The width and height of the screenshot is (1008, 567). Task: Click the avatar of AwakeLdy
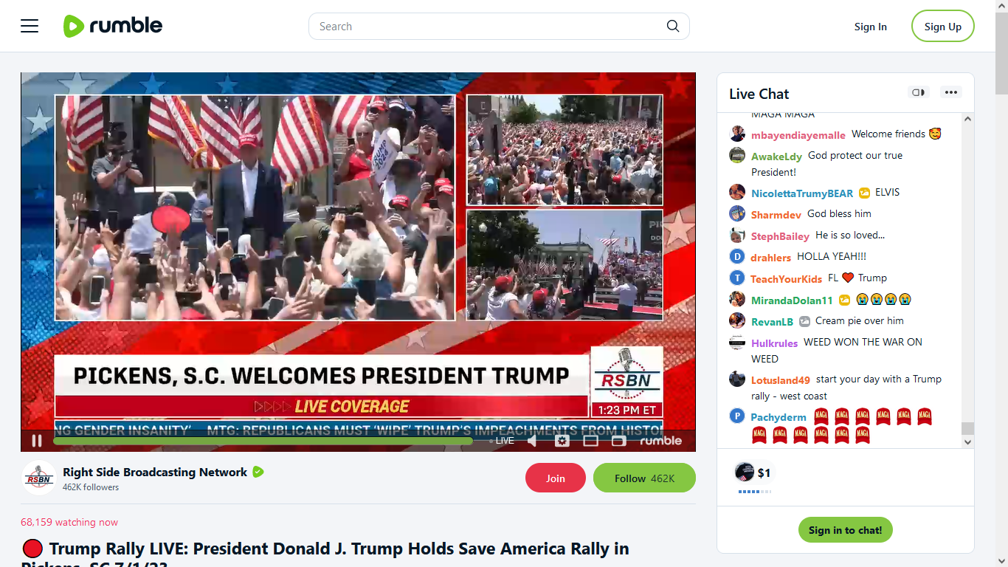pyautogui.click(x=737, y=155)
